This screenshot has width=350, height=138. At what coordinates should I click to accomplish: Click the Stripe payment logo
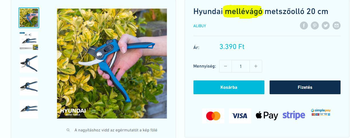294,115
